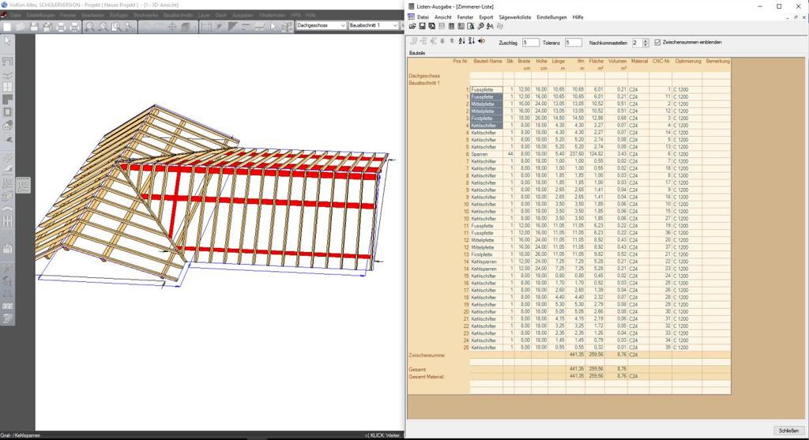The width and height of the screenshot is (809, 440).
Task: Open file icon in Listen-Ausgabe toolbar
Action: click(412, 26)
